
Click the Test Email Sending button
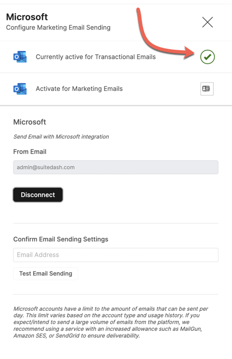[46, 274]
